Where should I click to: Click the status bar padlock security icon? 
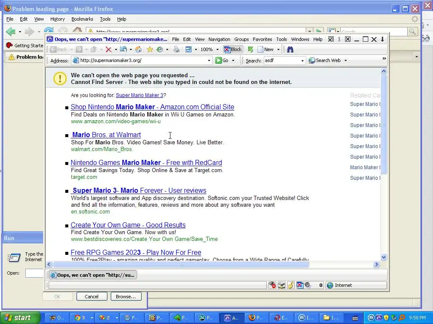[291, 285]
